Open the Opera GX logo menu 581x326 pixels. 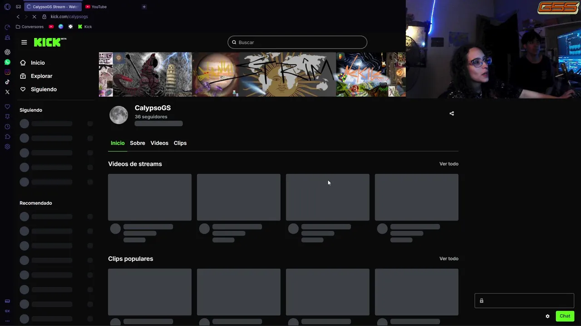(x=7, y=7)
